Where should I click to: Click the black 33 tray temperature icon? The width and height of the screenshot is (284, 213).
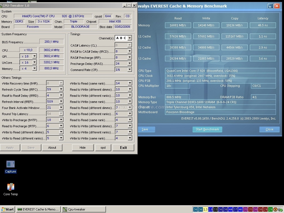coord(215,209)
